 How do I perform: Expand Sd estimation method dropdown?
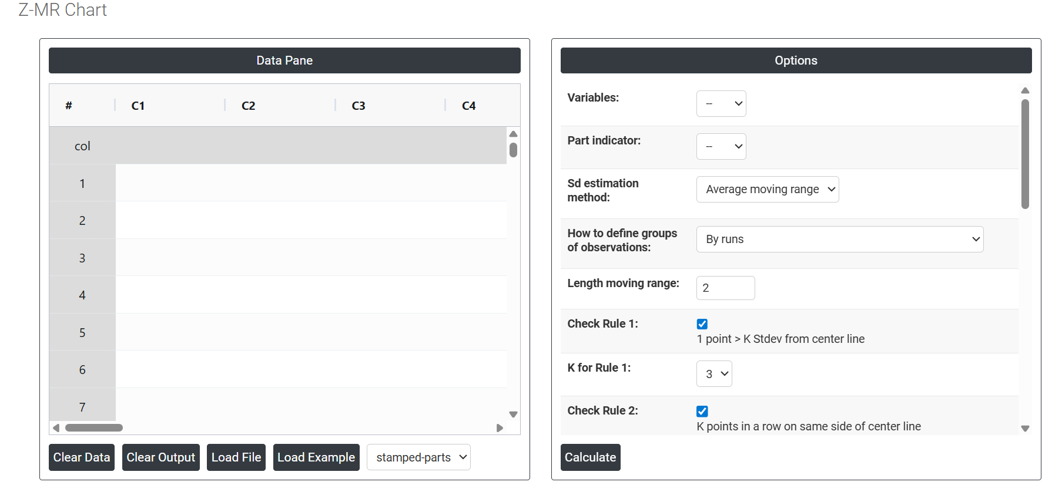click(767, 190)
